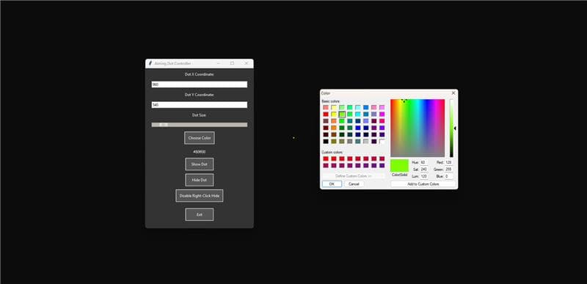Click the 'Dot Size' label
The width and height of the screenshot is (587, 284).
click(x=199, y=115)
